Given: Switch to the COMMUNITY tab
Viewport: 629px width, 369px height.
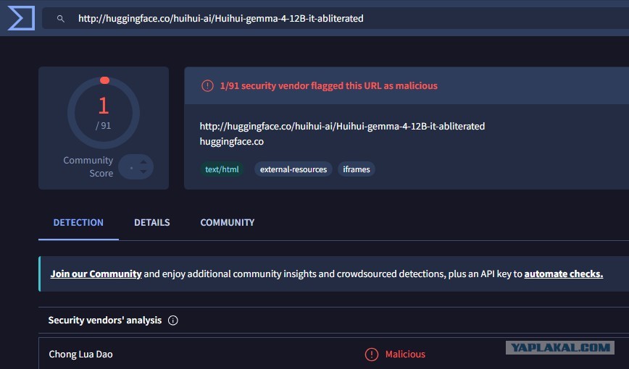Looking at the screenshot, I should (227, 222).
